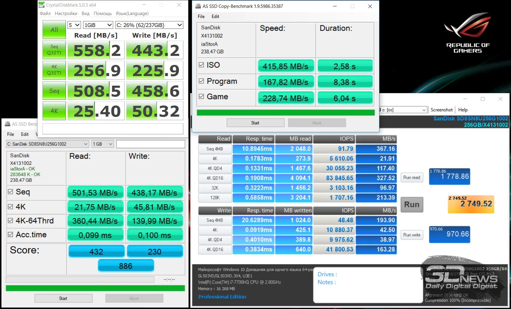Image resolution: width=511 pixels, height=309 pixels.
Task: Open drive dropdown C: SanDisk SD8SN8U256G1002
Action: [x=48, y=144]
